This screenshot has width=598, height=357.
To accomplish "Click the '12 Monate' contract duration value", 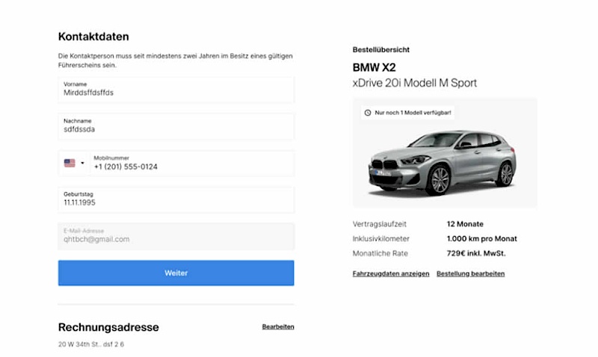I will click(465, 224).
